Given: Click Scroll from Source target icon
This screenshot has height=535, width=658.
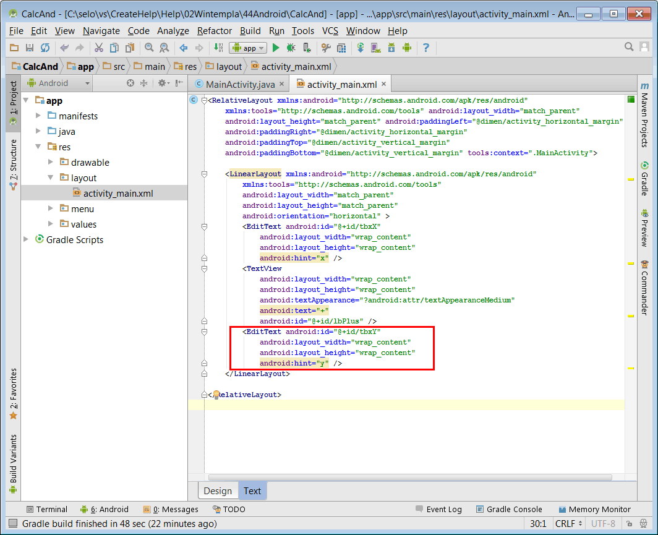Looking at the screenshot, I should coord(130,83).
